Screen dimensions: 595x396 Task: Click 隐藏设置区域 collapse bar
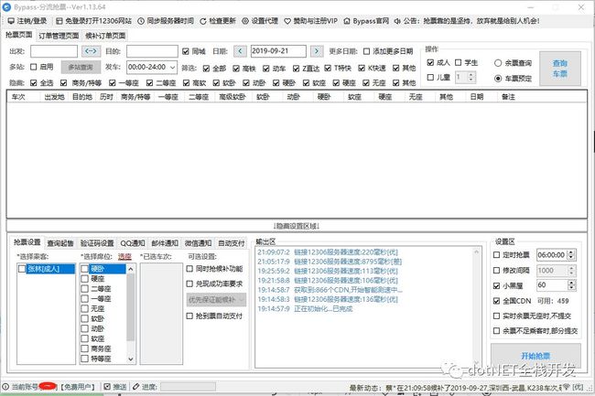coord(297,226)
